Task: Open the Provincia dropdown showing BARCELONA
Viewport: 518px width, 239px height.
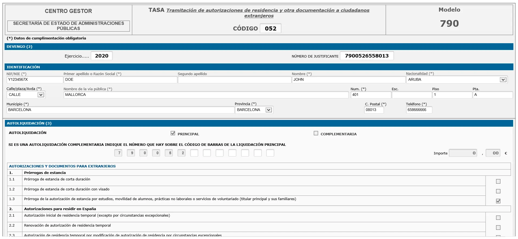Action: coord(254,110)
